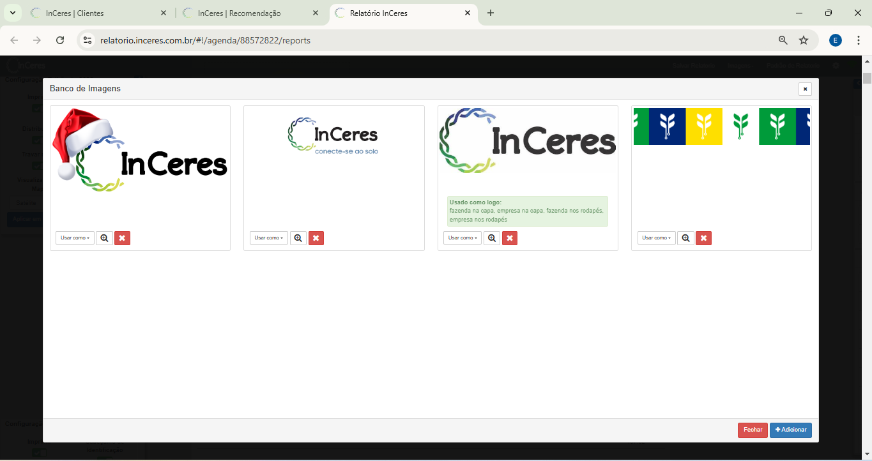Click the 'Banco de Imagens' dialog title

coord(85,89)
